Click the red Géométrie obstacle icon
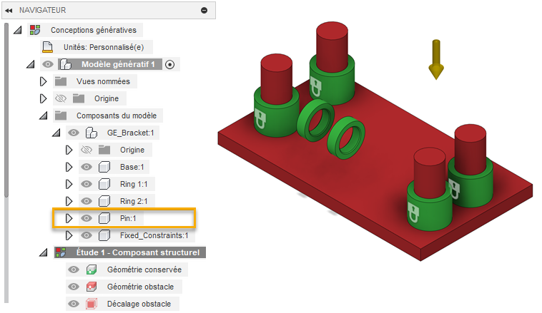The image size is (542, 313). click(92, 287)
